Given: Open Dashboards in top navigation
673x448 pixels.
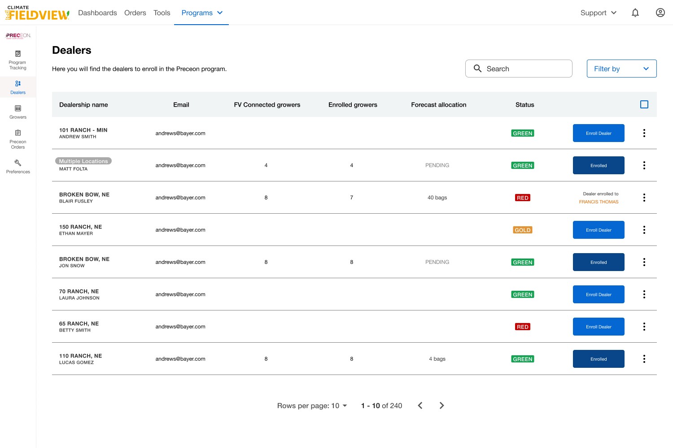Looking at the screenshot, I should [97, 13].
